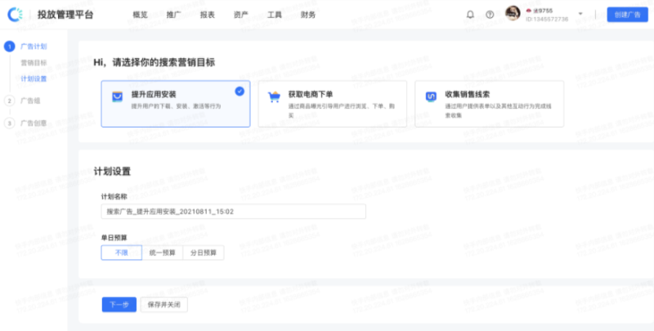Open the 财务 menu

tap(308, 15)
